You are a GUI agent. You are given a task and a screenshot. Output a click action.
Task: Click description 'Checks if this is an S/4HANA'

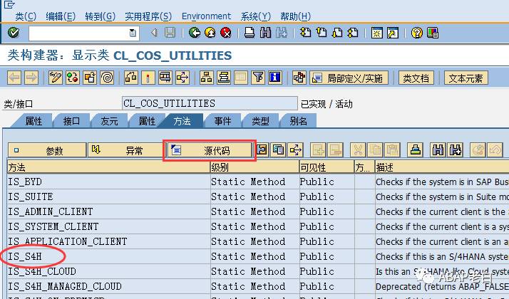tap(442, 256)
